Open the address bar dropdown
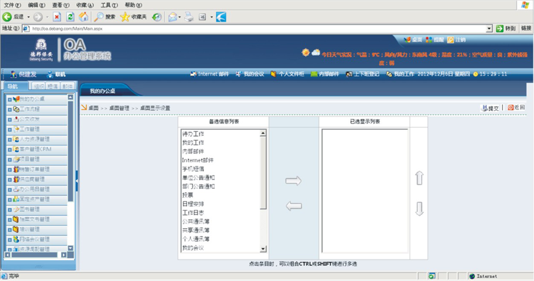Screen dimensions: 534x281 [x=489, y=29]
